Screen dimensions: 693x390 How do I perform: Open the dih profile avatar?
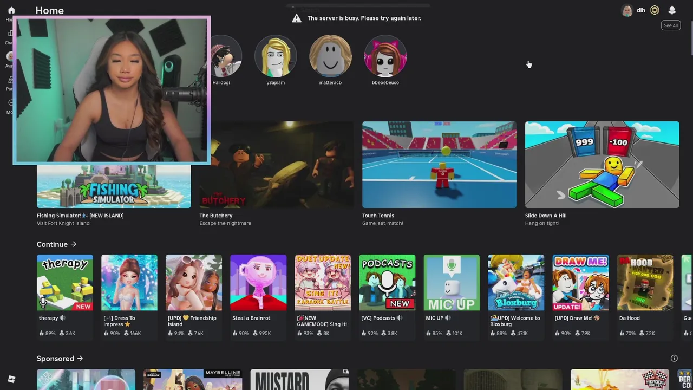pos(627,10)
